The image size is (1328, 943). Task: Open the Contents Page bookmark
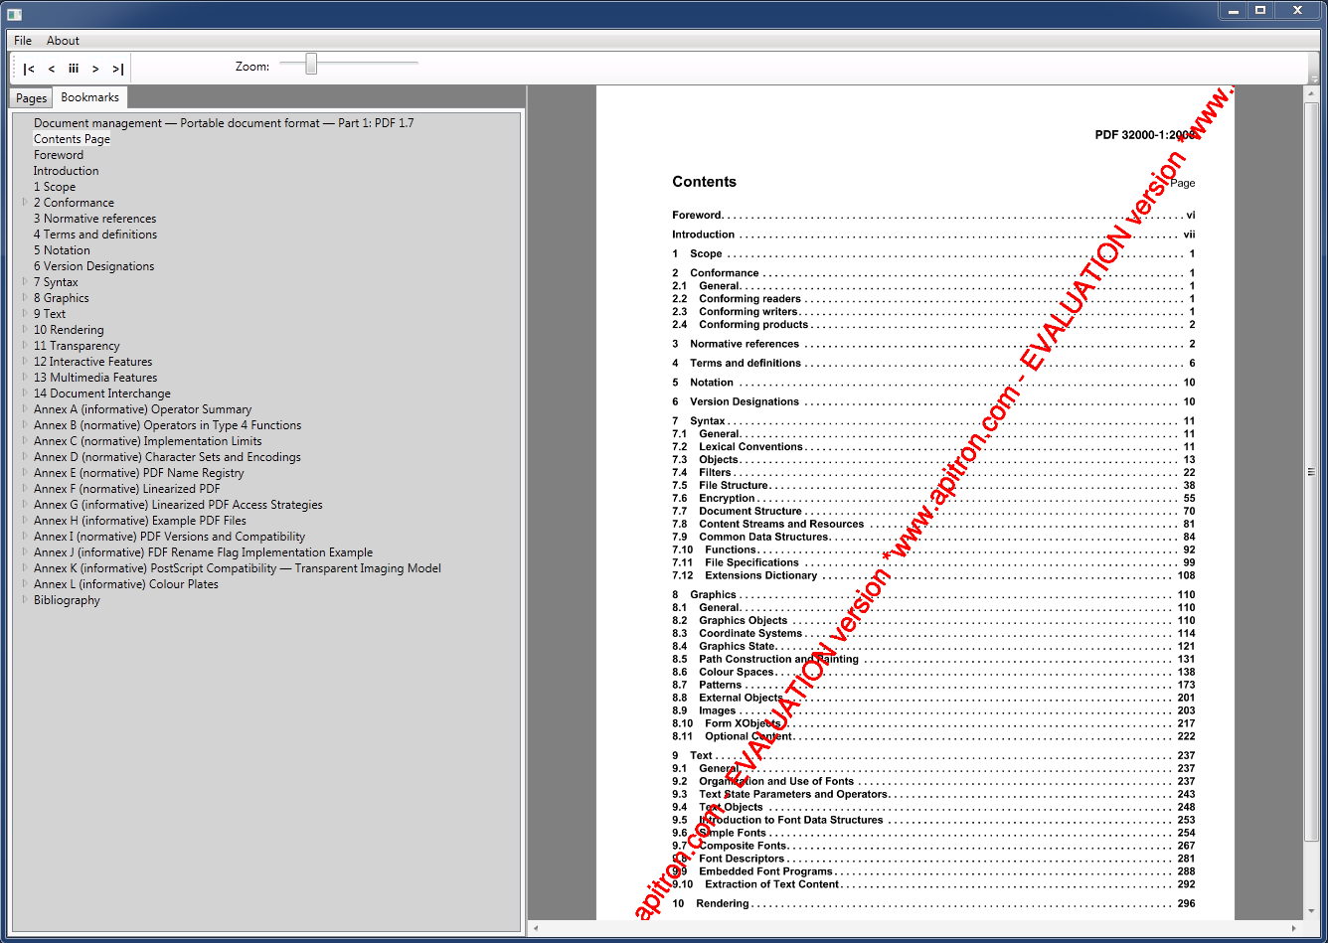coord(71,138)
